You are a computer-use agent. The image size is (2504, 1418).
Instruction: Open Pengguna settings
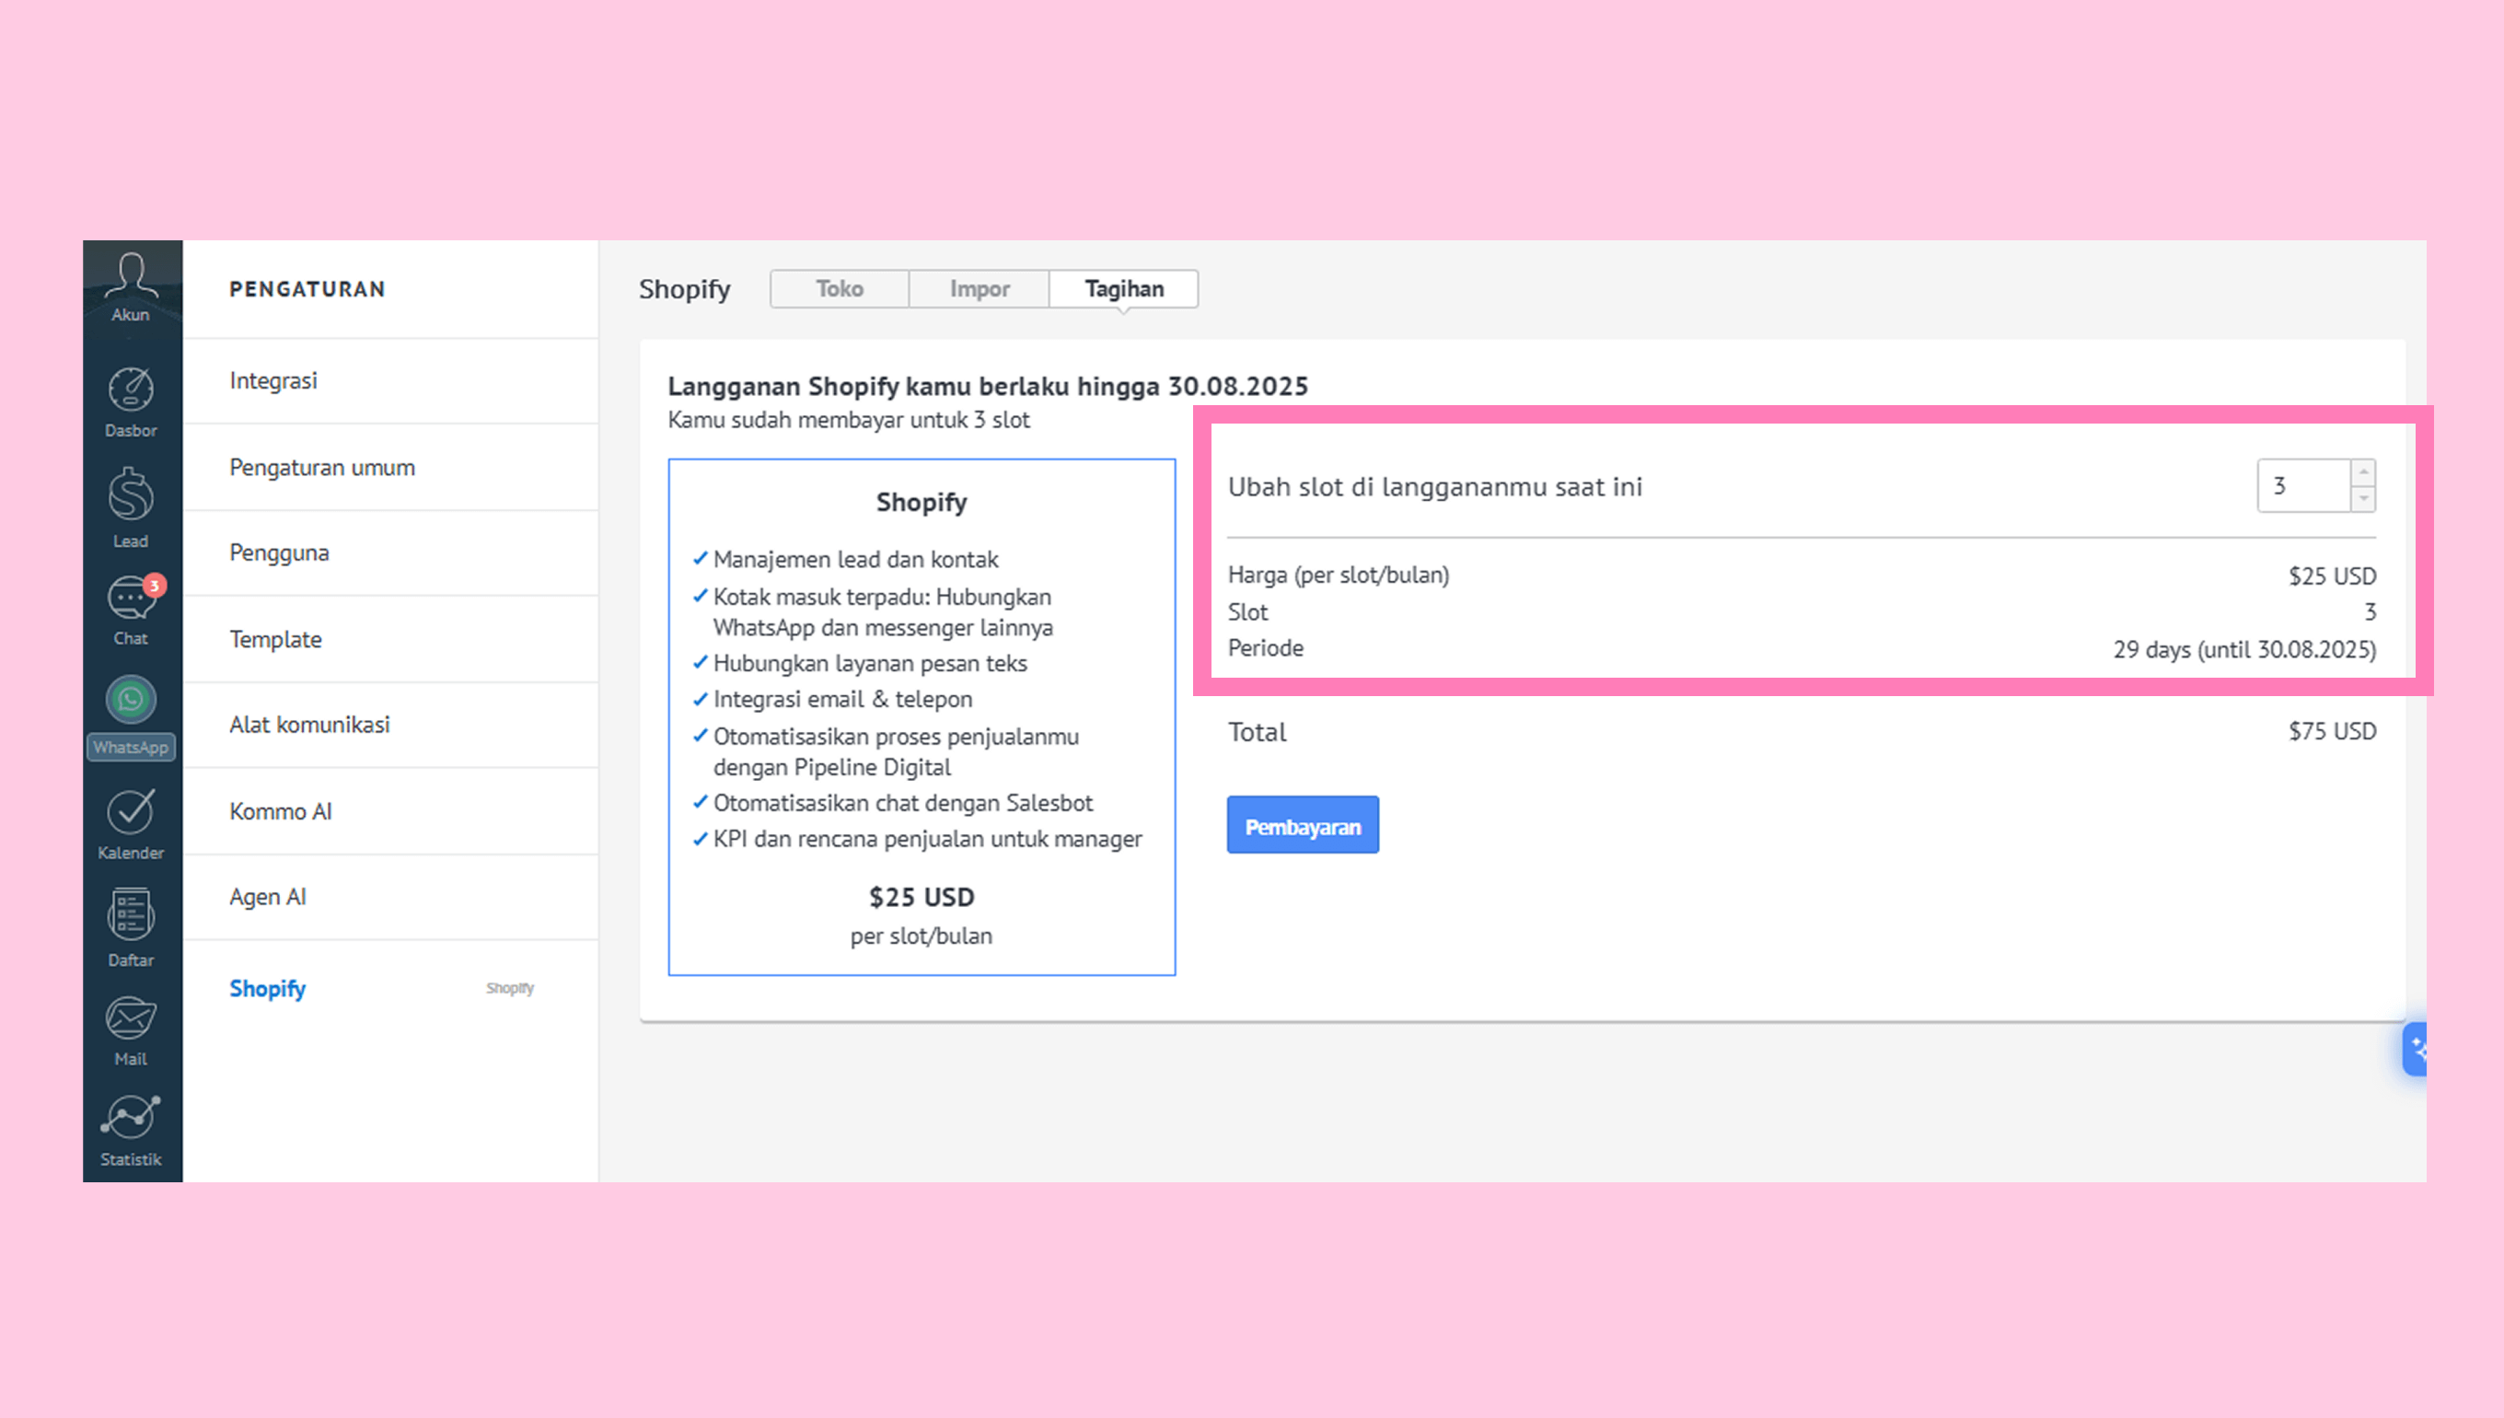point(390,553)
